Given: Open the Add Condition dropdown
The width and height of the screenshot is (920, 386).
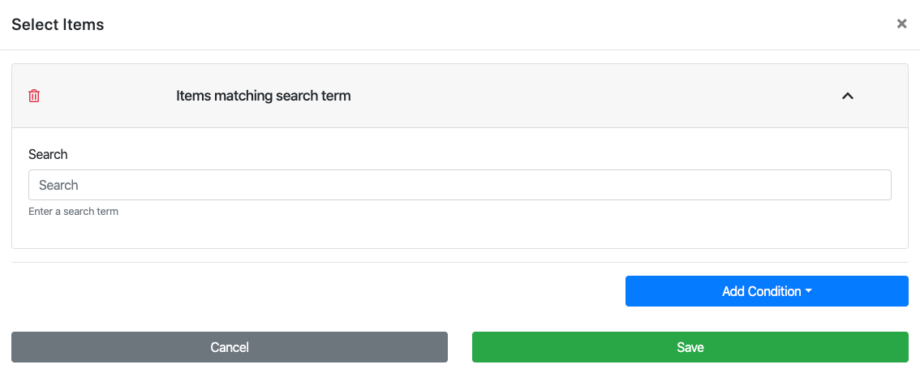Looking at the screenshot, I should coord(766,291).
